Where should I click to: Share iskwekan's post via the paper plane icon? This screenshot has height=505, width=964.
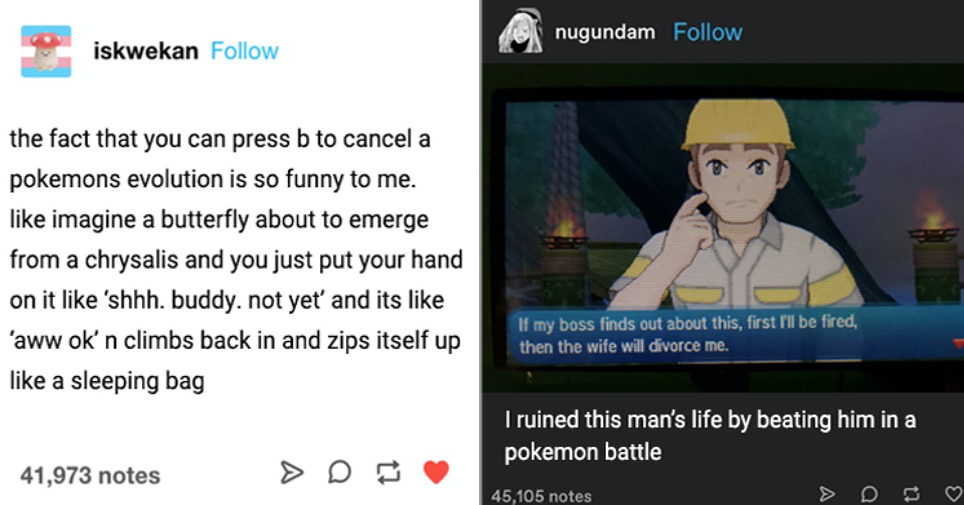tap(292, 472)
